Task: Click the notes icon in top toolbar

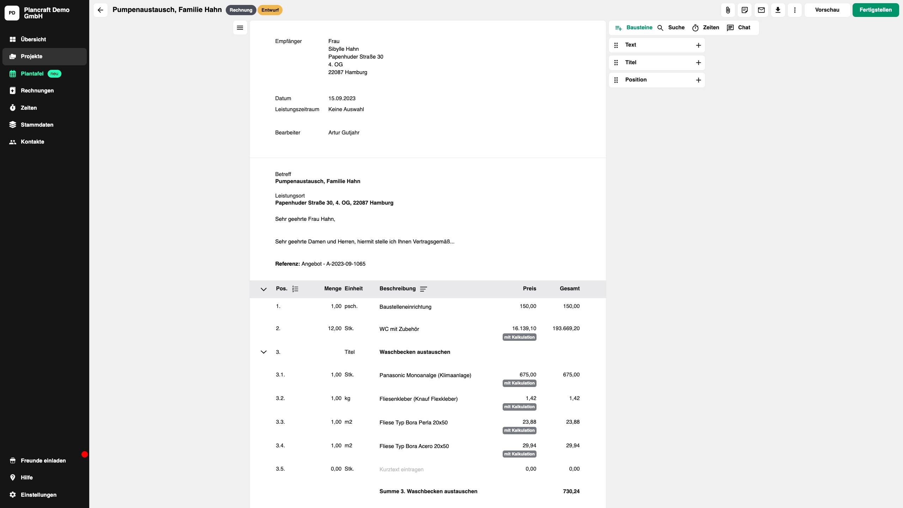Action: pyautogui.click(x=745, y=10)
